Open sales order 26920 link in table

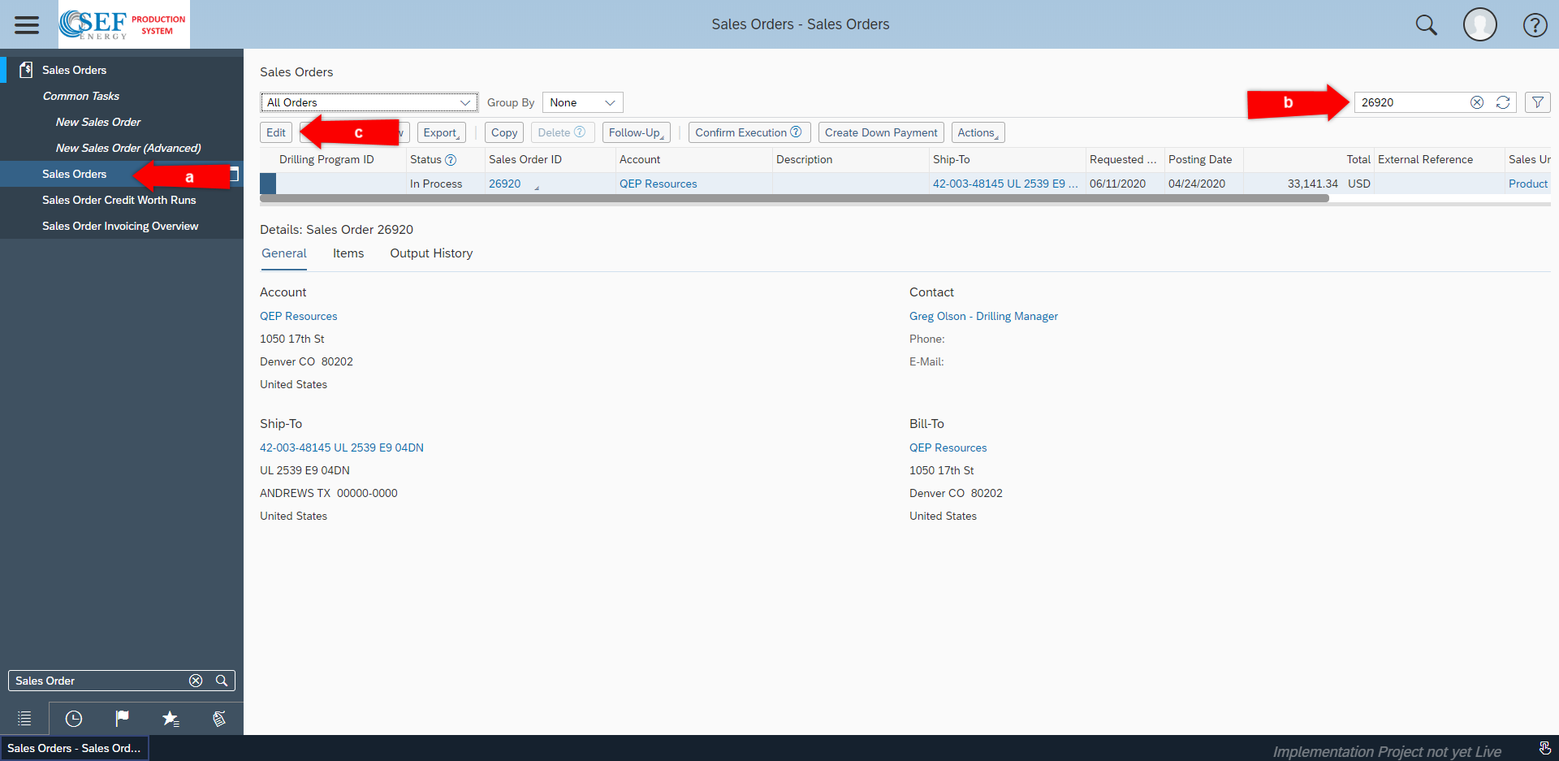tap(504, 184)
